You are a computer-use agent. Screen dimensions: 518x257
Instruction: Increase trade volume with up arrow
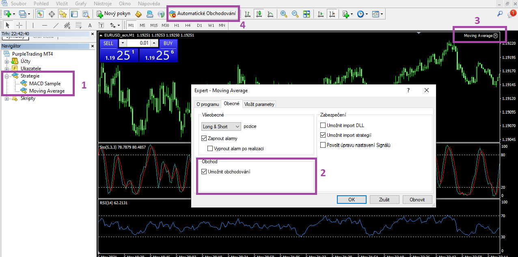pyautogui.click(x=154, y=43)
